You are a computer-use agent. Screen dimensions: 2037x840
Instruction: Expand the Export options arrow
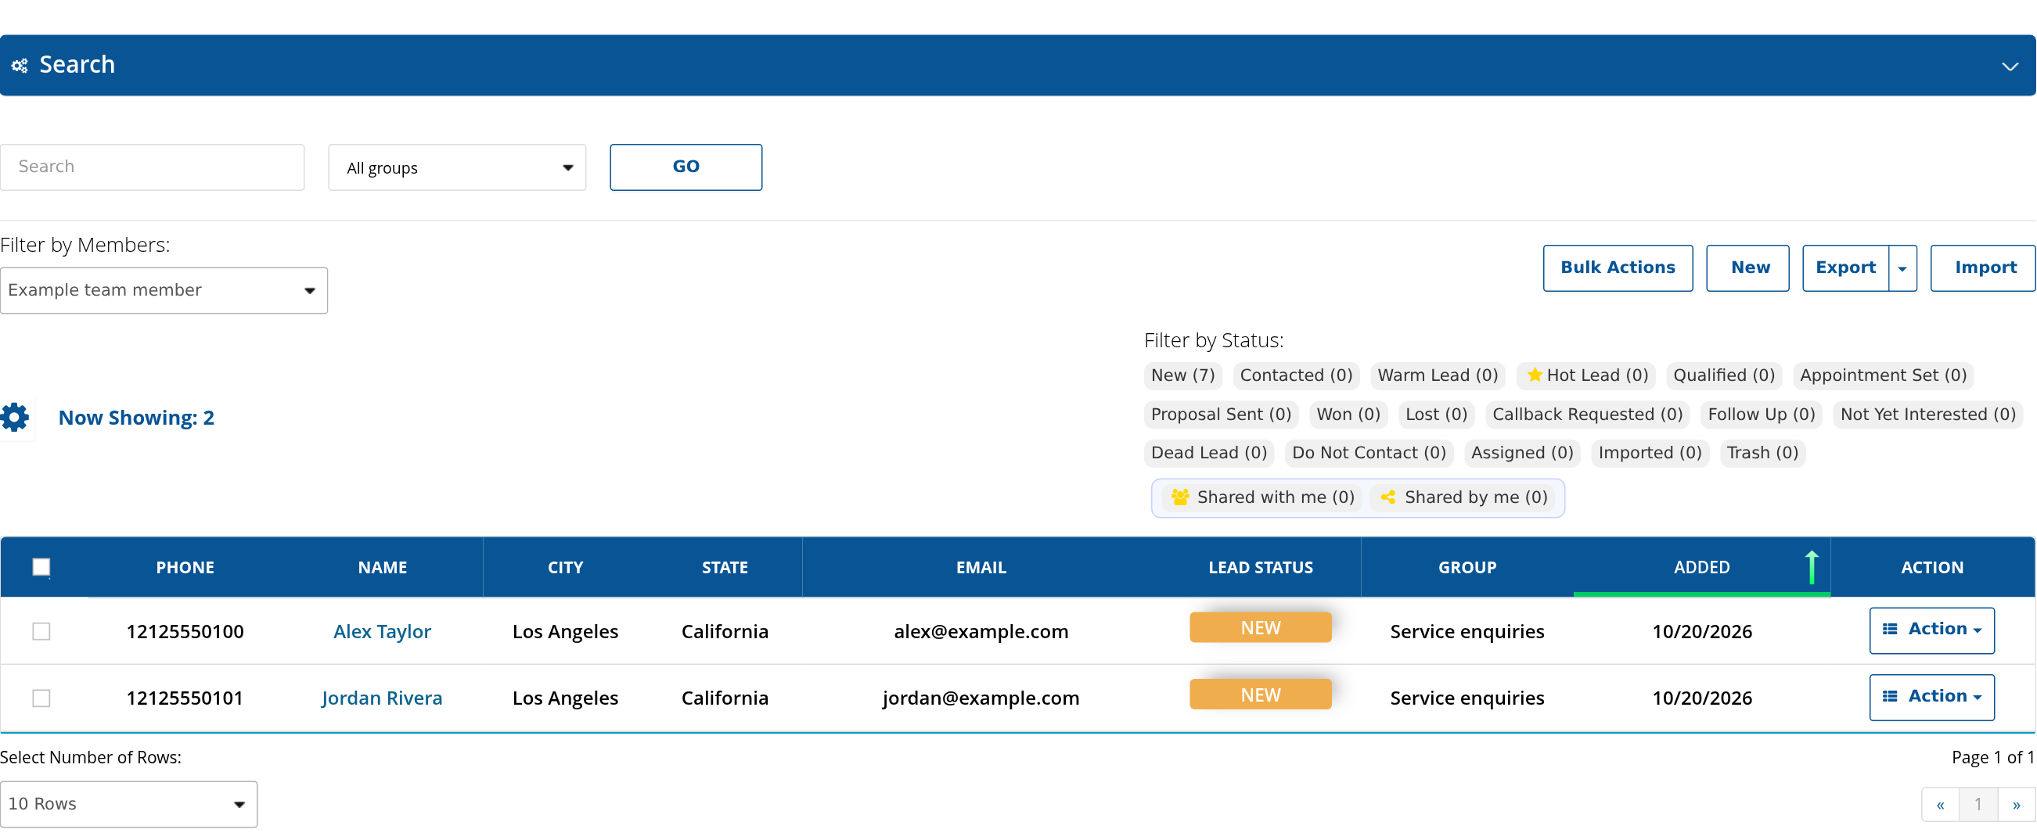click(x=1902, y=269)
